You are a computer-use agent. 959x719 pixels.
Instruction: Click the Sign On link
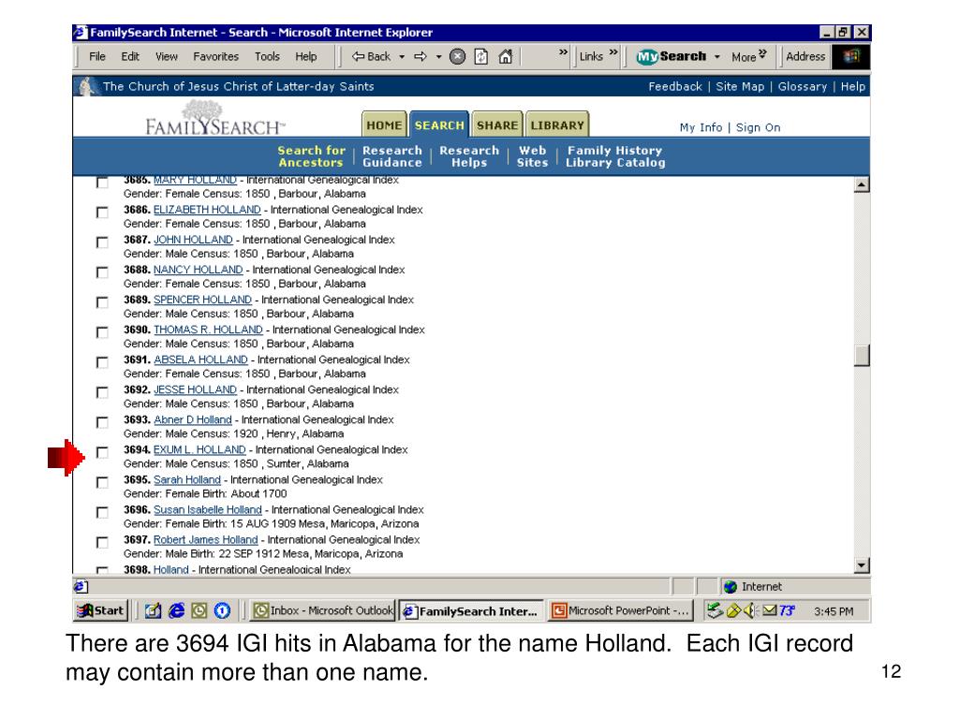[758, 127]
